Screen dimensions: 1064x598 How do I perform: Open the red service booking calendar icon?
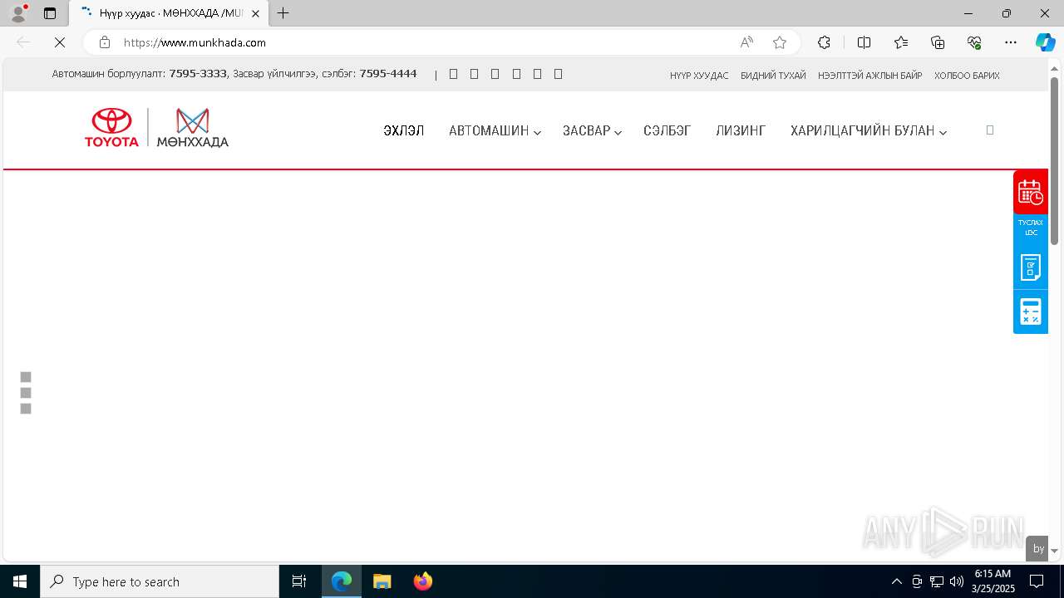click(1031, 192)
